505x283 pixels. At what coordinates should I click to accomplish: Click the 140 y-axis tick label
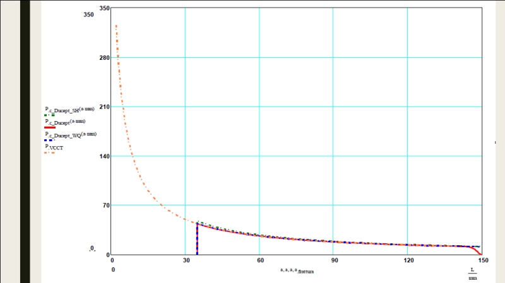tap(105, 156)
